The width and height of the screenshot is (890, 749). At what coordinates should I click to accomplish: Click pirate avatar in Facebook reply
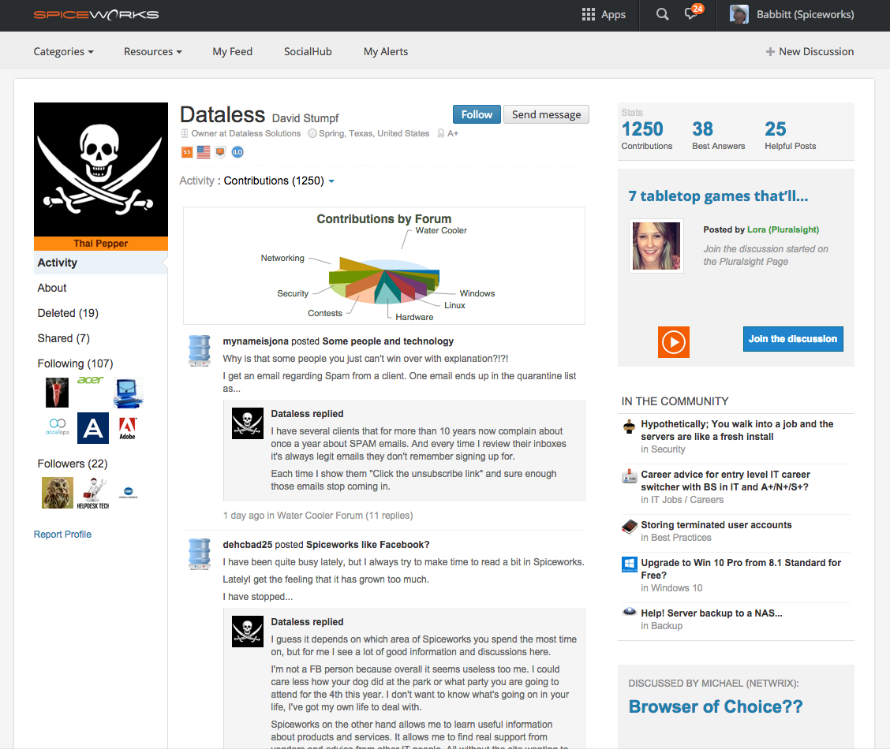248,631
